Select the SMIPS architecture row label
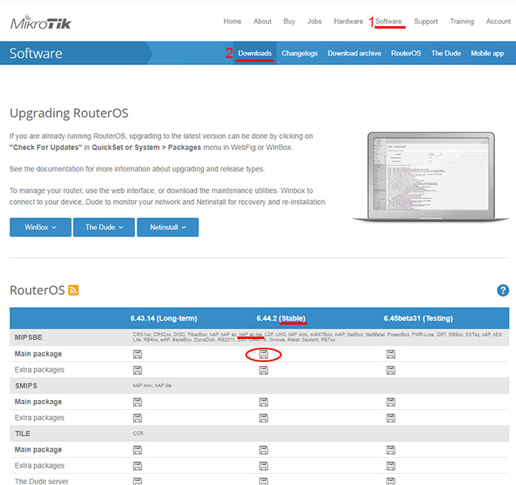This screenshot has height=485, width=516. pyautogui.click(x=26, y=386)
